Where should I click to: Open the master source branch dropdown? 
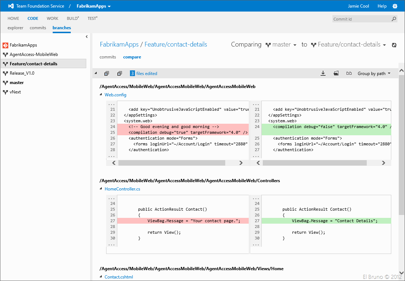(x=281, y=45)
